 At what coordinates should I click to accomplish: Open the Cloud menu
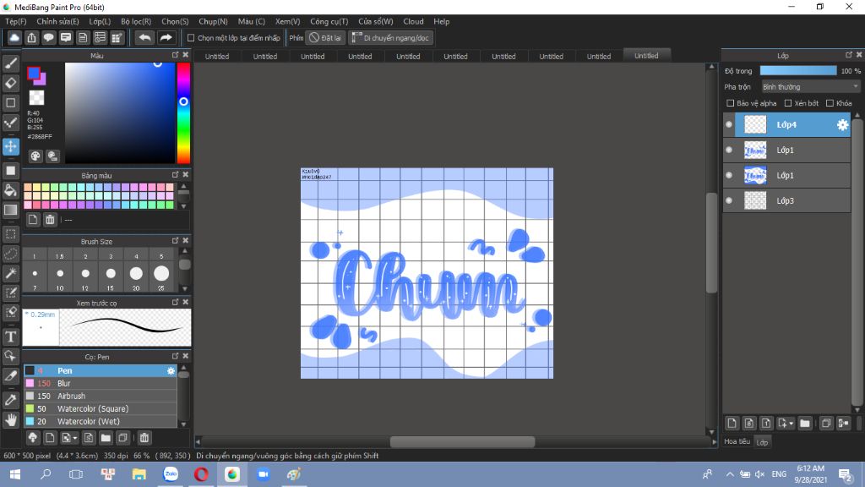tap(413, 21)
